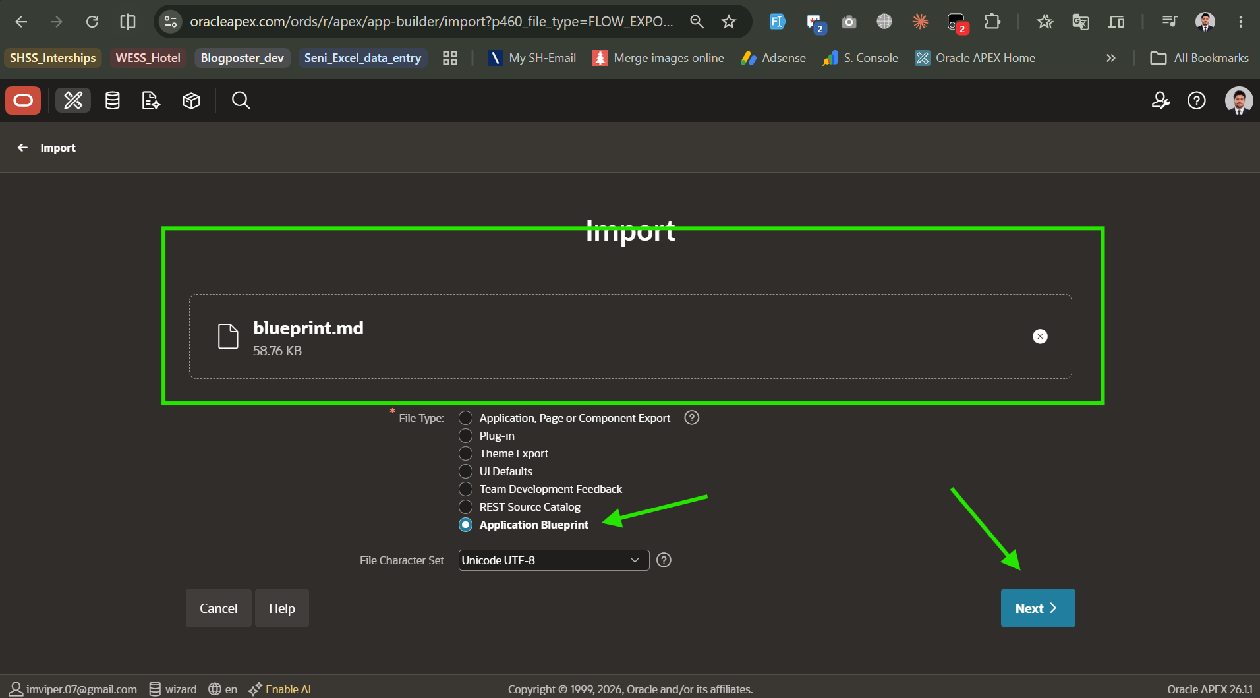Open the Adsense bookmark

point(773,58)
